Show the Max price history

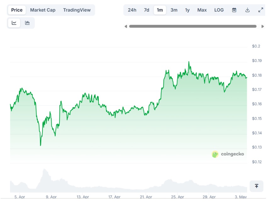click(202, 10)
